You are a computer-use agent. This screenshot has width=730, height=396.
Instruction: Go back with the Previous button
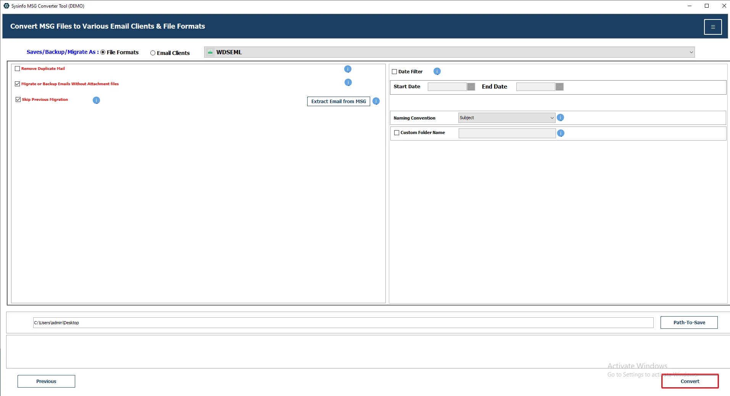pyautogui.click(x=46, y=381)
